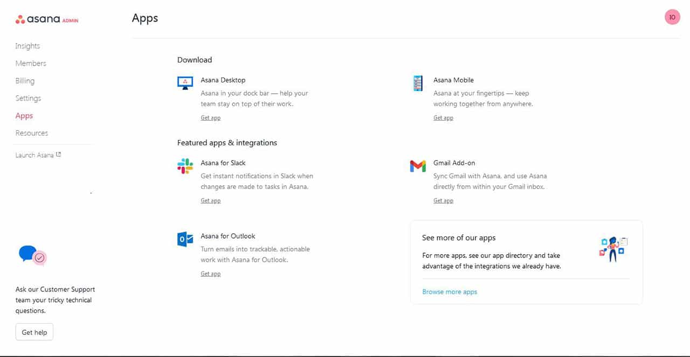690x357 pixels.
Task: Select Apps in the sidebar
Action: click(24, 116)
